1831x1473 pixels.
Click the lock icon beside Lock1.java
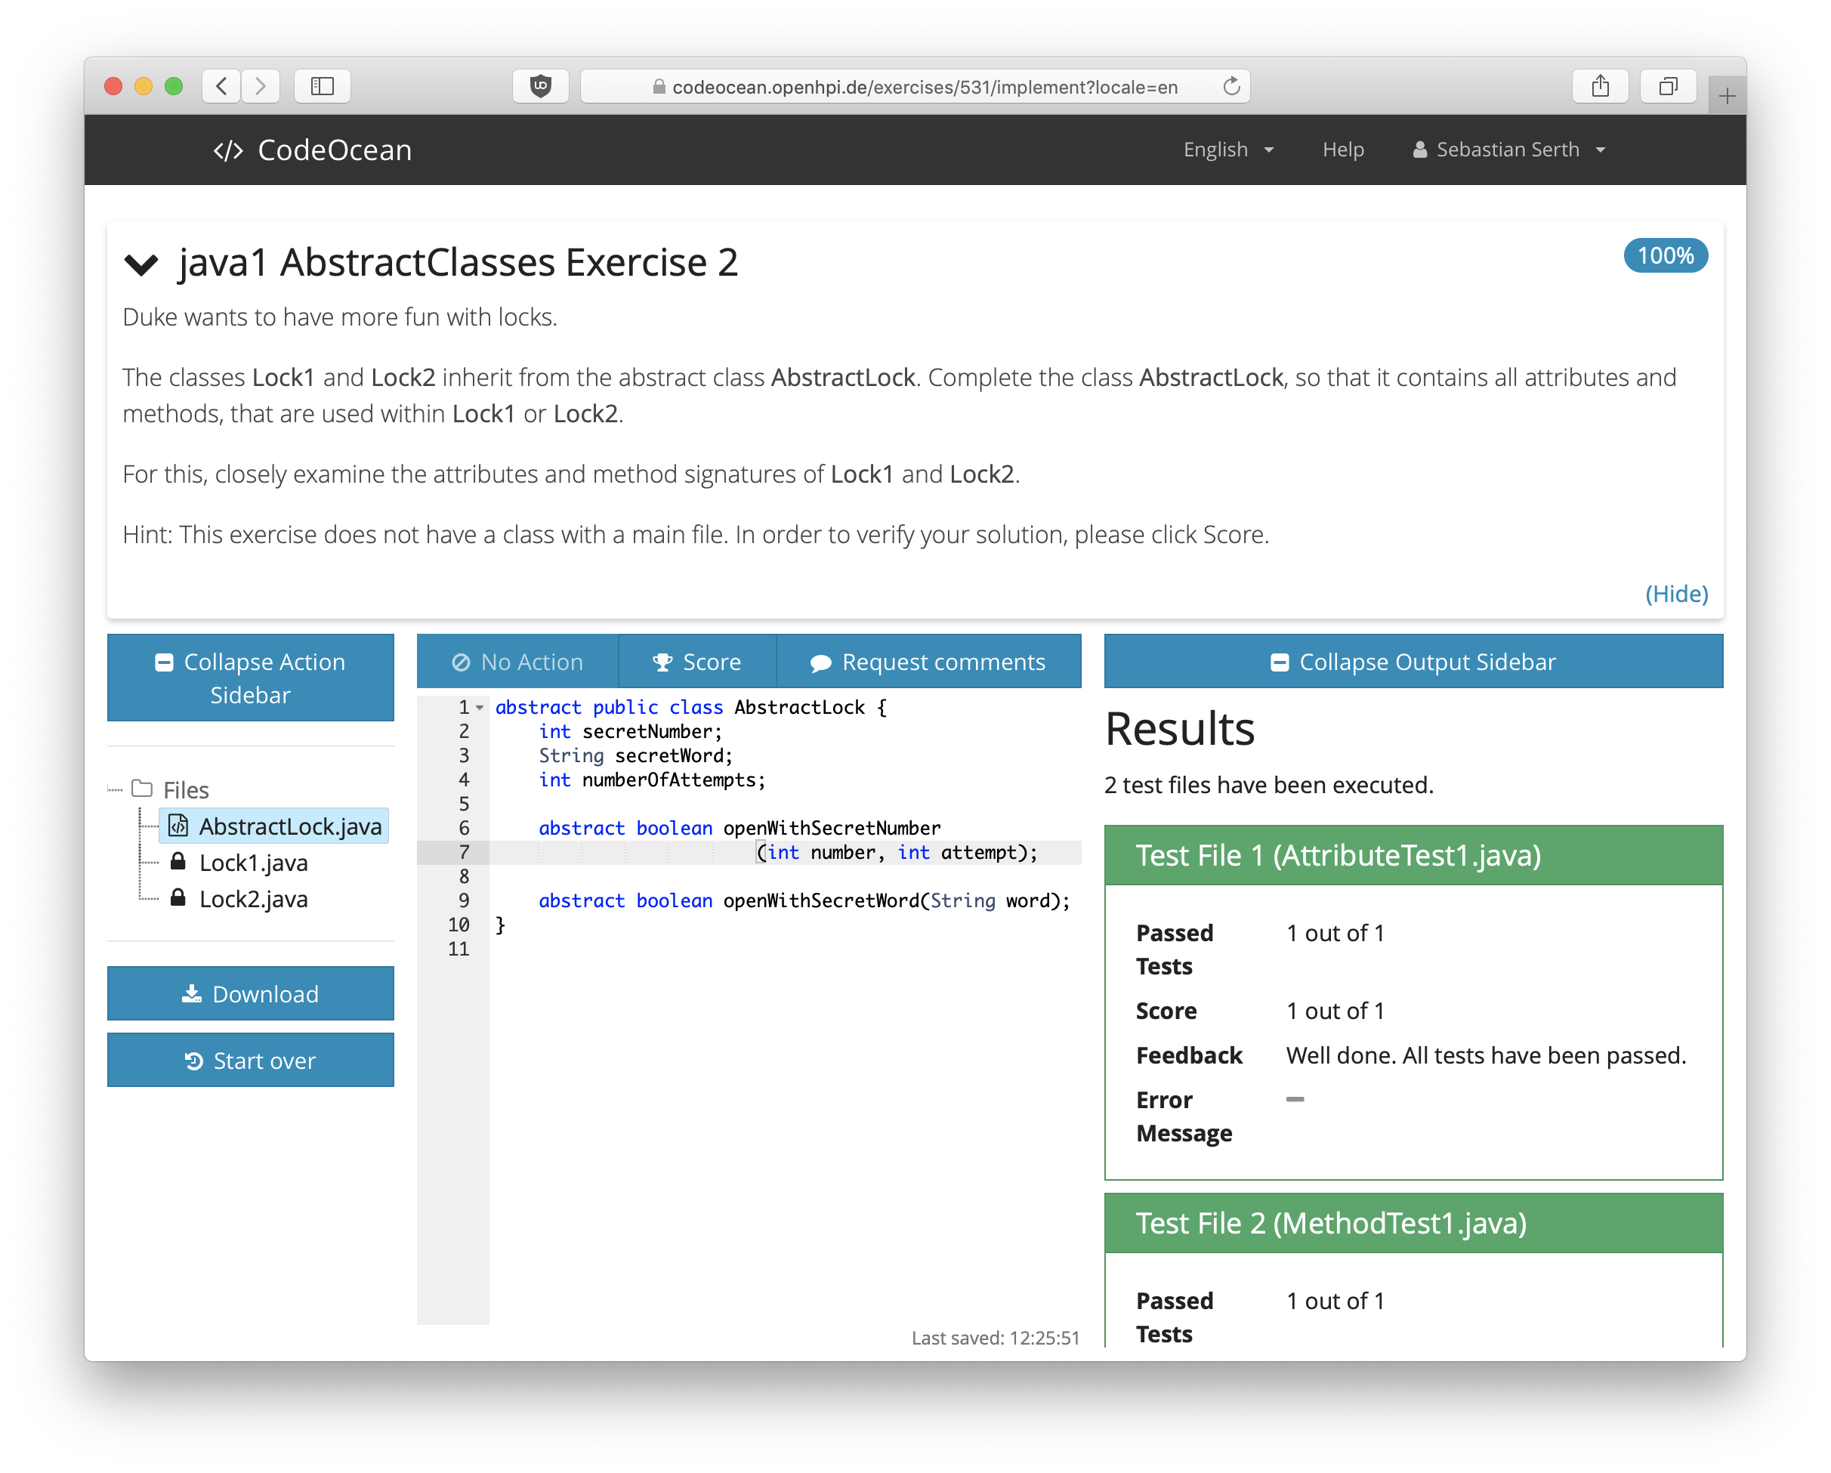click(178, 862)
